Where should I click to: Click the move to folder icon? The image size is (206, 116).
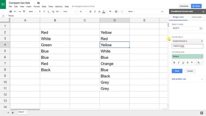click(x=38, y=3)
